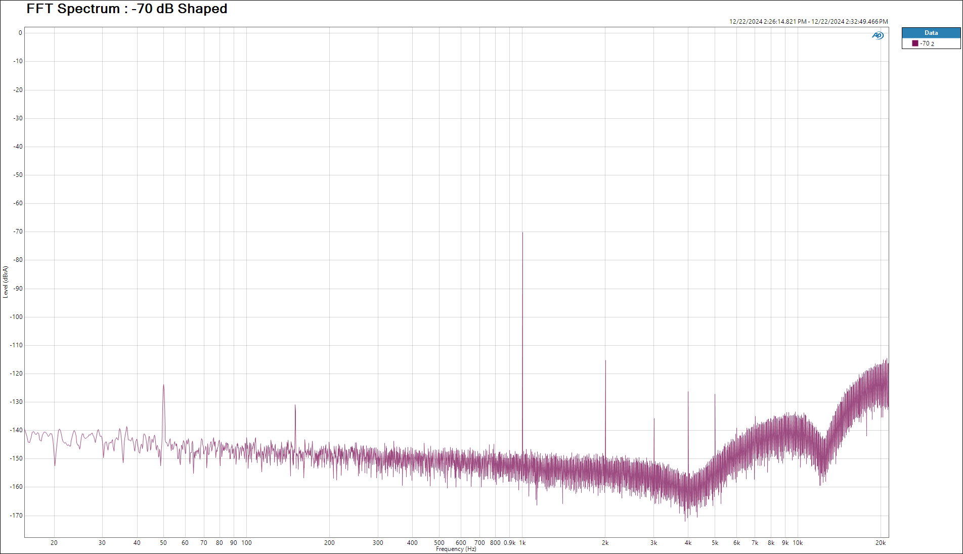The height and width of the screenshot is (554, 963).
Task: Click the 2 kHz harmonic peak
Action: coord(605,361)
